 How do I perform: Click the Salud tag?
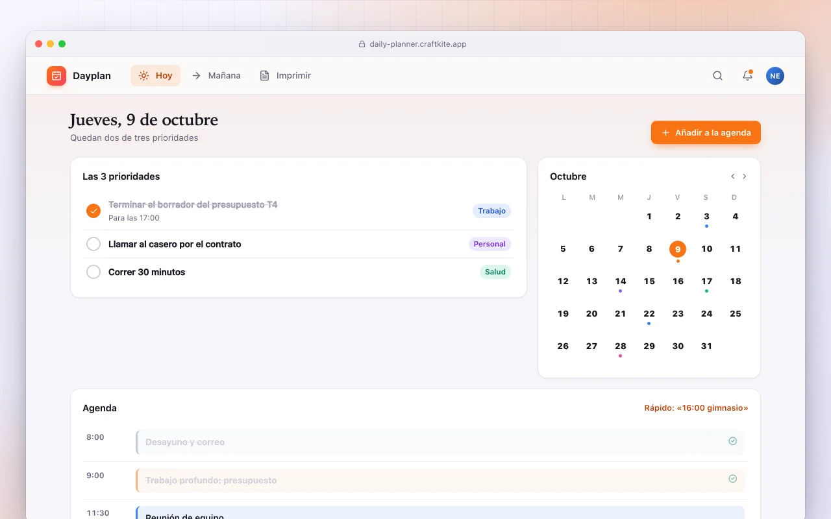click(x=495, y=272)
